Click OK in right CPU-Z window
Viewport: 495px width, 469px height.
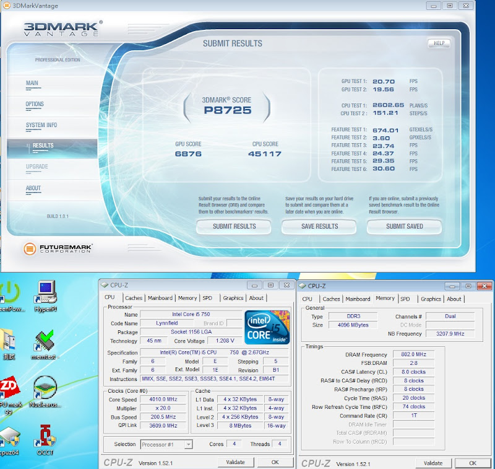pos(473,463)
